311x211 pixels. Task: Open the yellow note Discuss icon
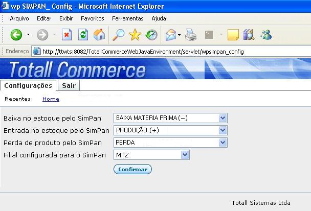[233, 35]
